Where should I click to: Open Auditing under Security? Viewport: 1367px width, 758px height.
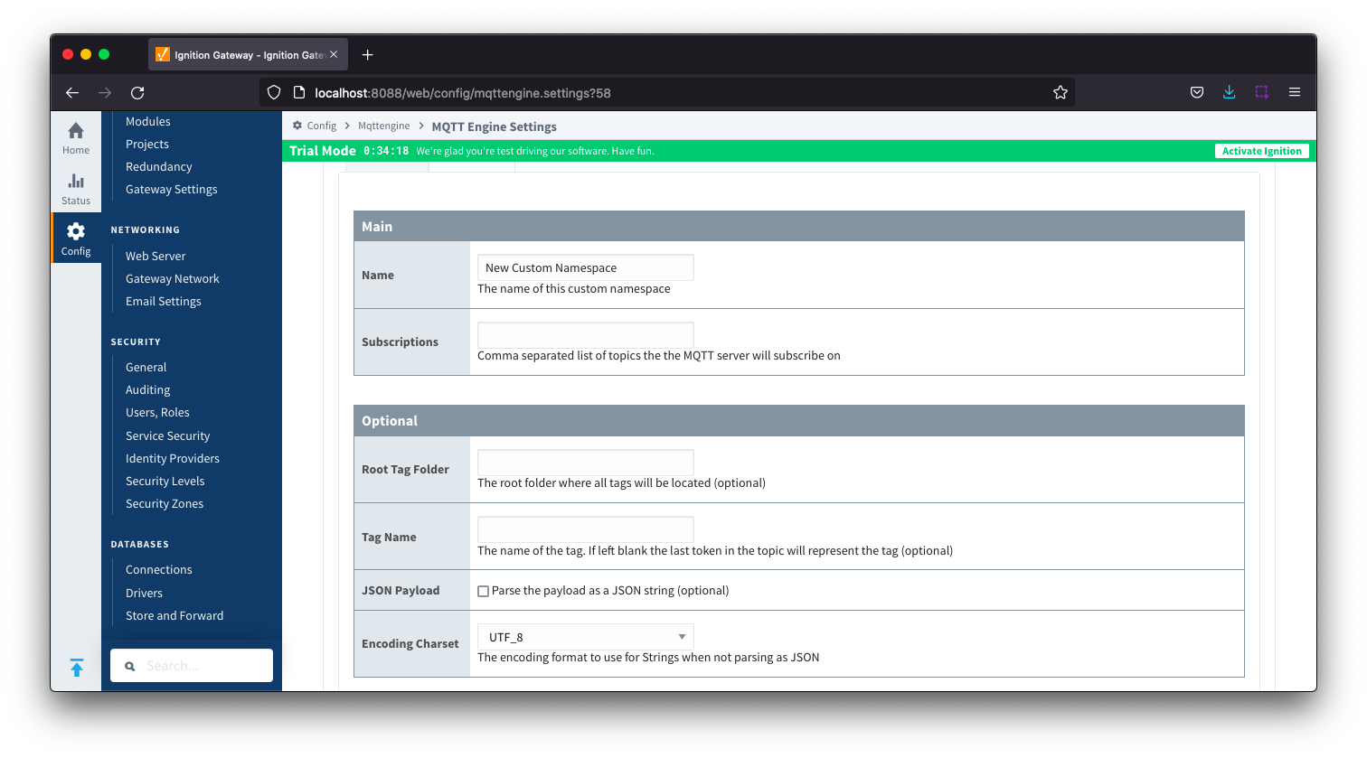tap(148, 389)
